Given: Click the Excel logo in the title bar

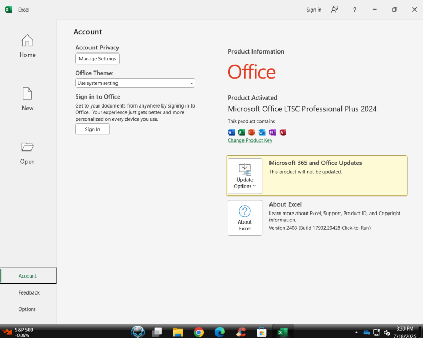Looking at the screenshot, I should coord(8,10).
